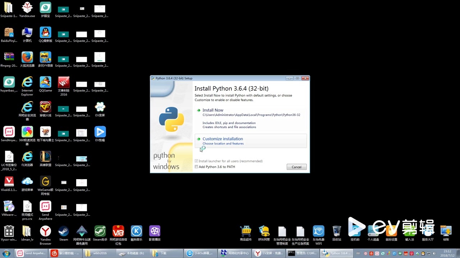Switch to Send Anywhere taskbar window
Image resolution: width=460 pixels, height=258 pixels.
point(32,253)
